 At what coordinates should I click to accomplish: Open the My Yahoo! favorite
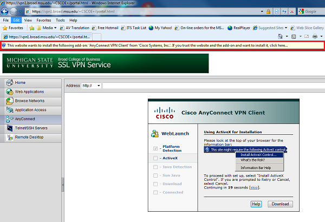[x=160, y=28]
